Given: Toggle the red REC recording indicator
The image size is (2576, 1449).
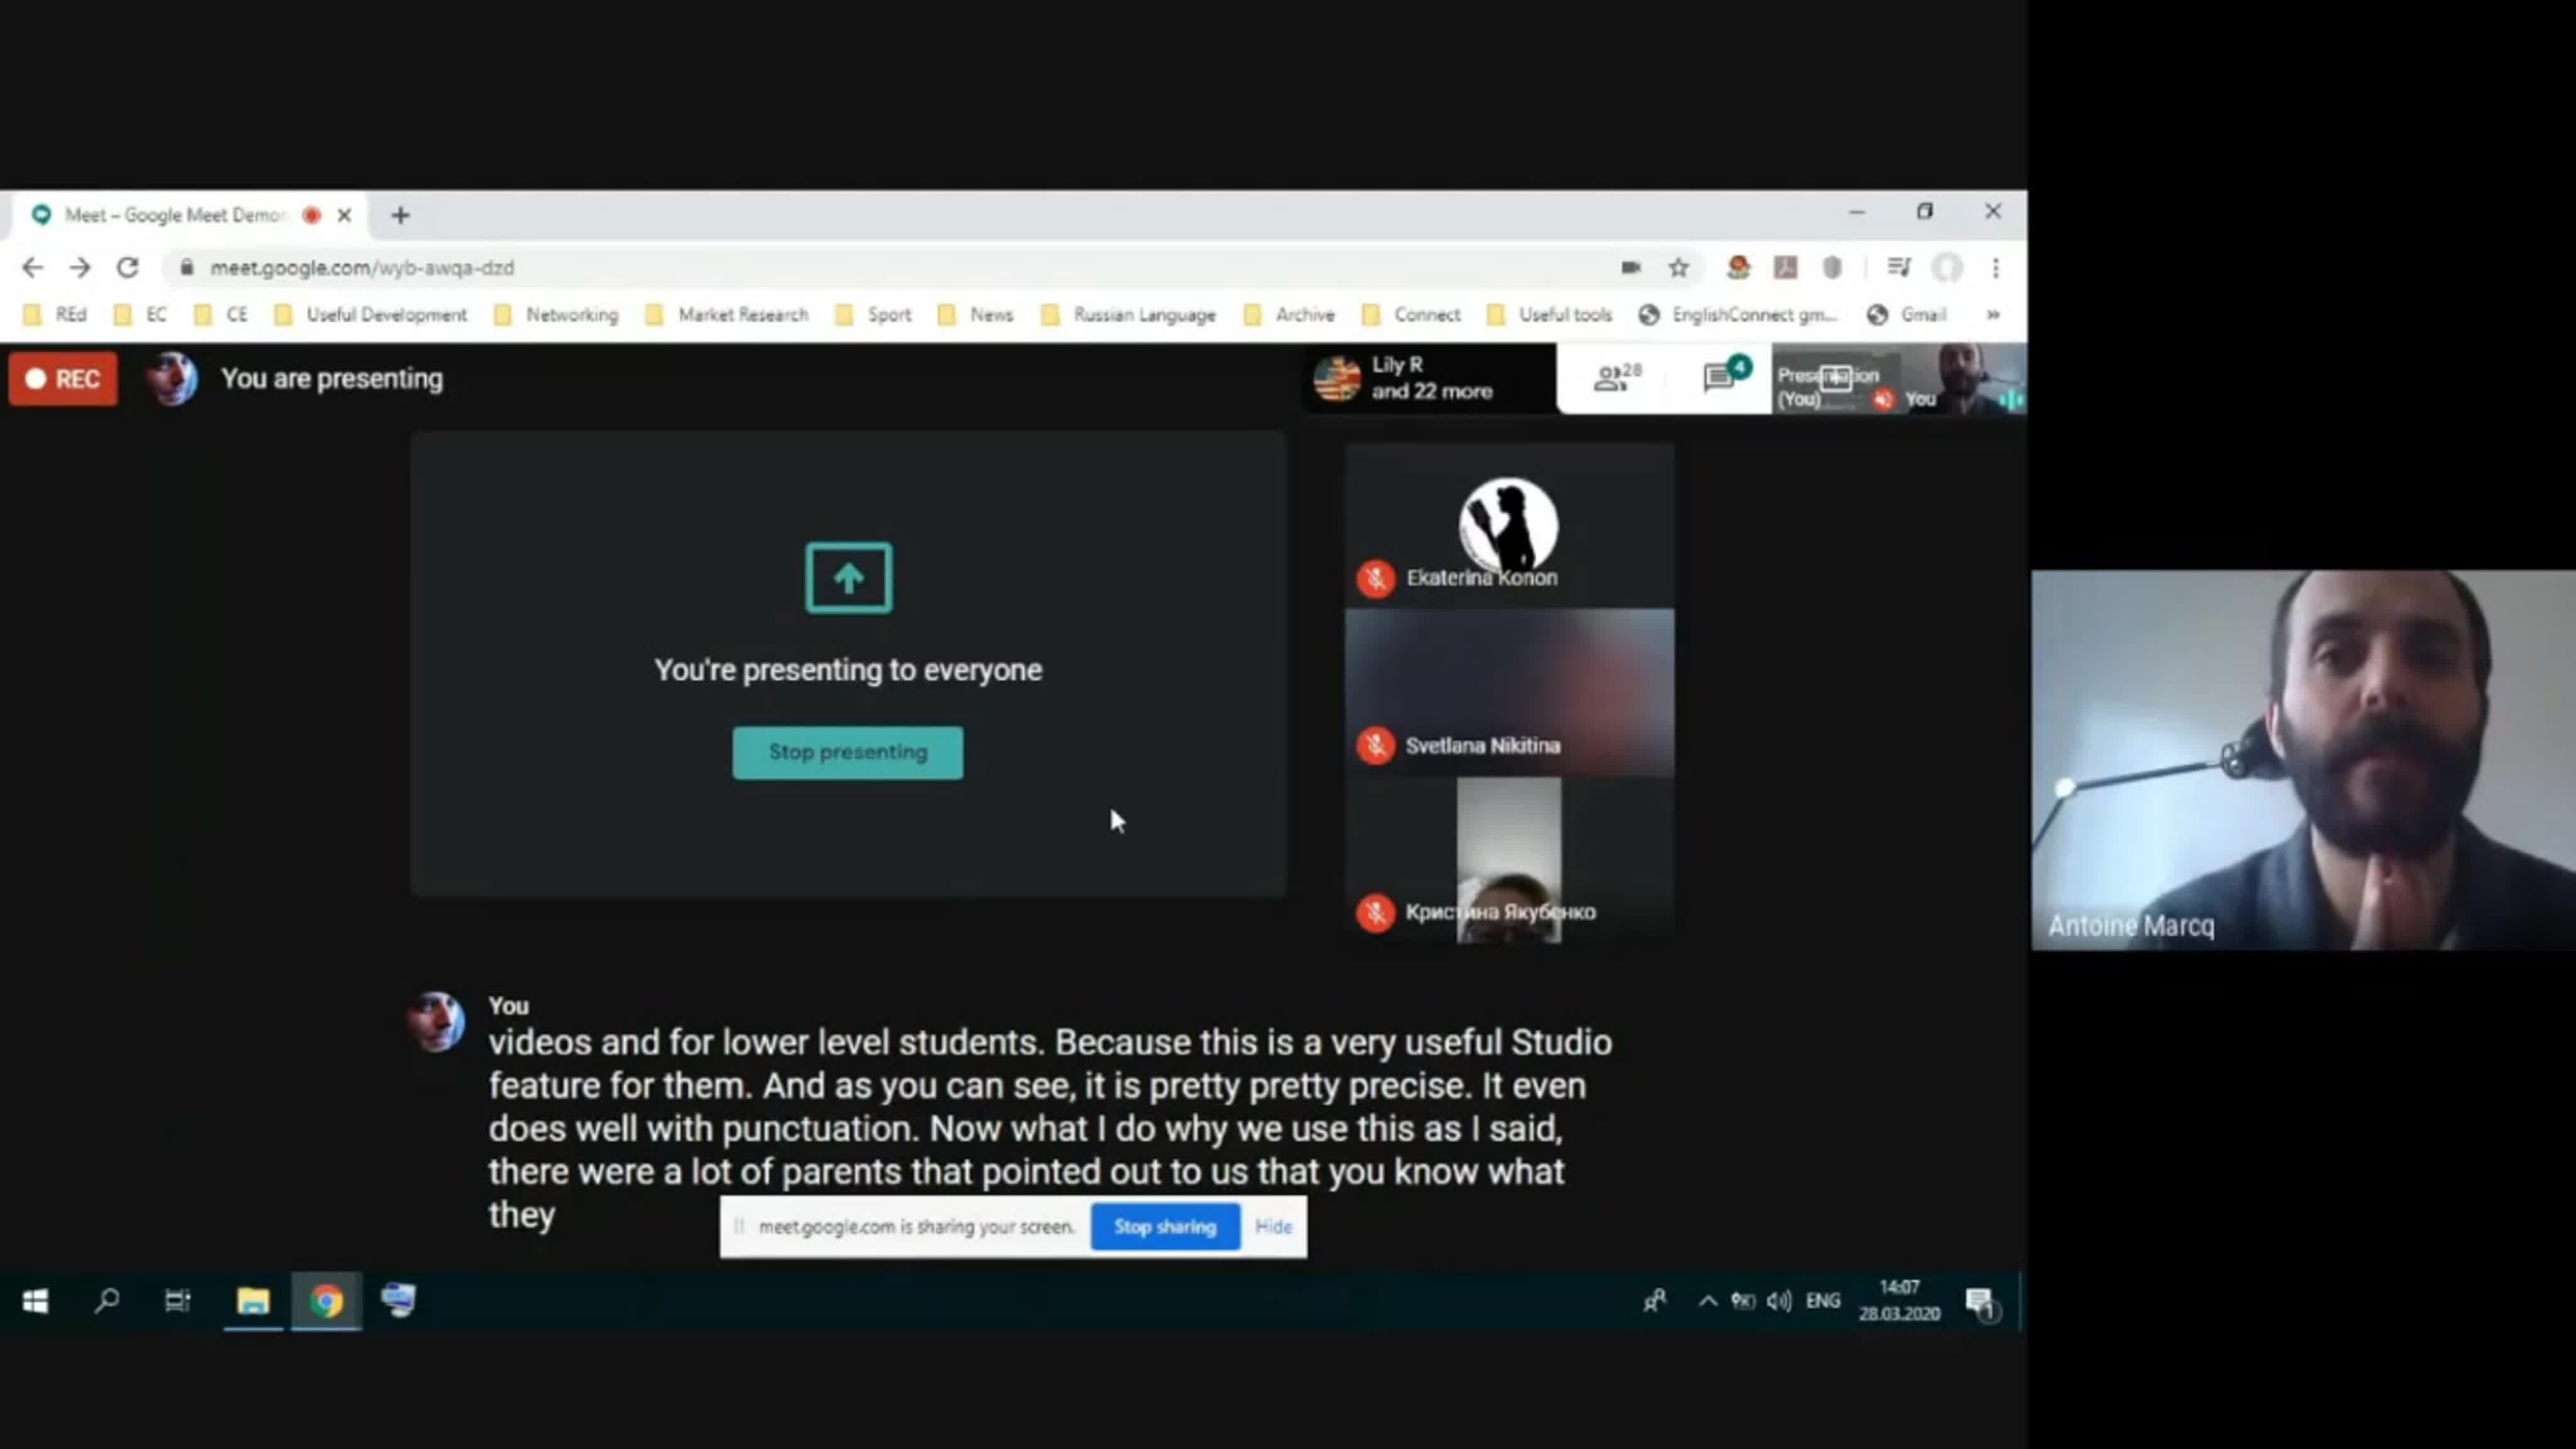Looking at the screenshot, I should [x=63, y=379].
